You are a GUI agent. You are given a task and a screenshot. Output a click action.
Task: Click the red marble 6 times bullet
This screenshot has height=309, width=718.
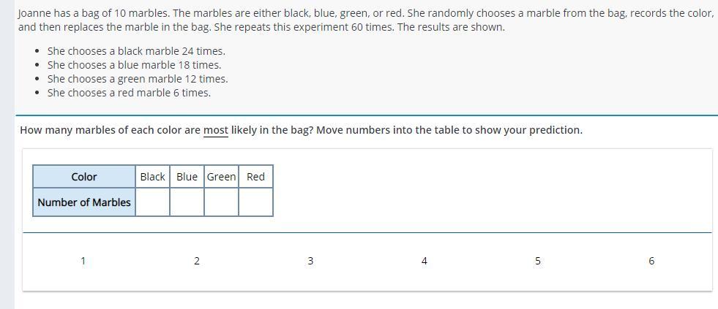[x=129, y=93]
